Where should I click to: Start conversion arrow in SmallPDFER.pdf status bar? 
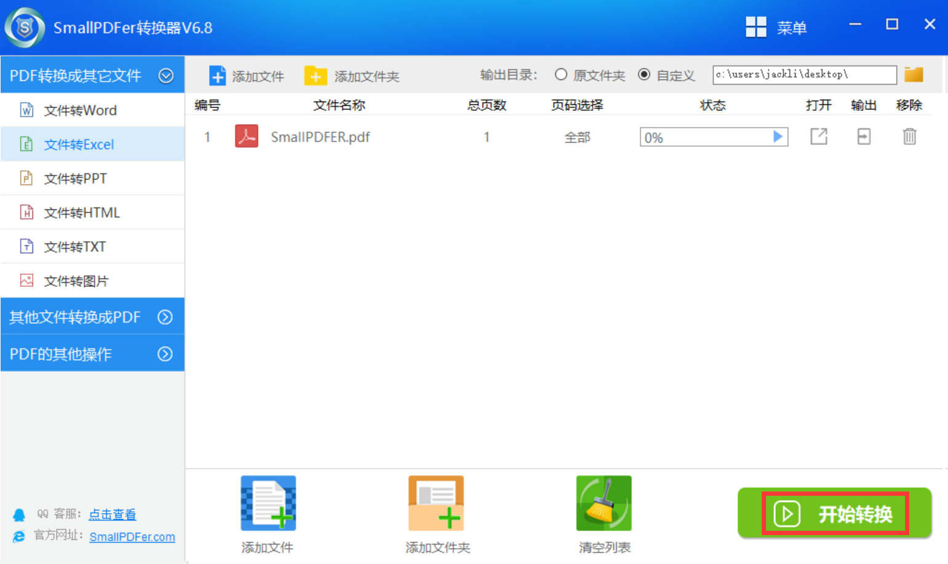tap(778, 136)
